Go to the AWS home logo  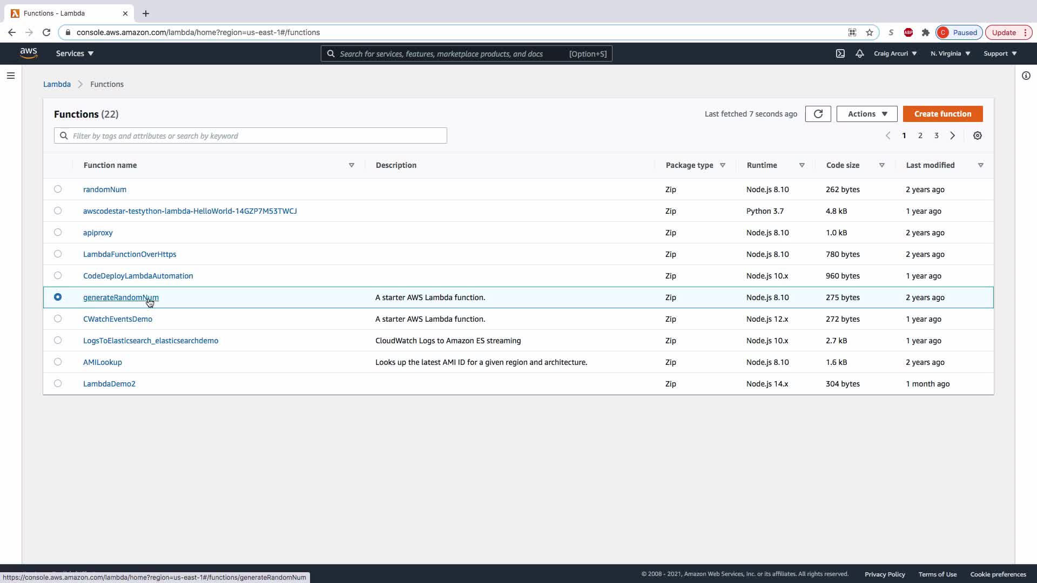click(29, 53)
